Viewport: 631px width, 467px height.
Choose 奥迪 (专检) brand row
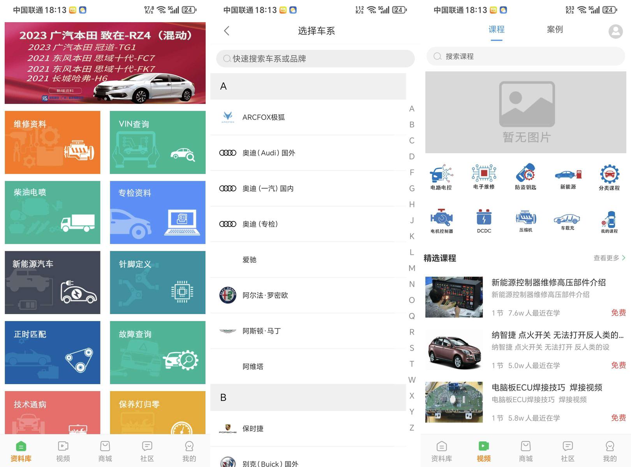click(x=308, y=224)
